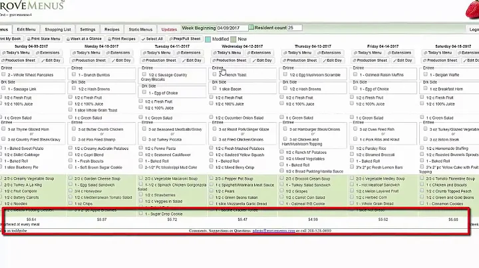Open Today's Menu for Tuesday 04-11-2017

pos(157,52)
